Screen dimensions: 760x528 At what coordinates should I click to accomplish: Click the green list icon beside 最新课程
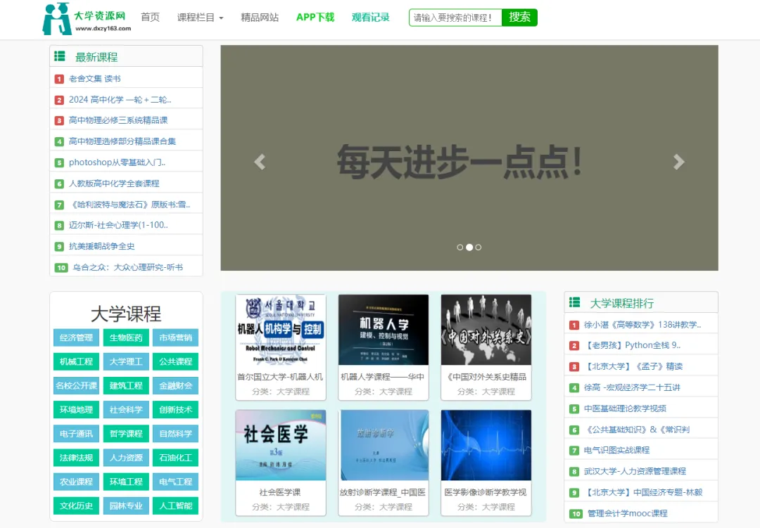tap(61, 56)
